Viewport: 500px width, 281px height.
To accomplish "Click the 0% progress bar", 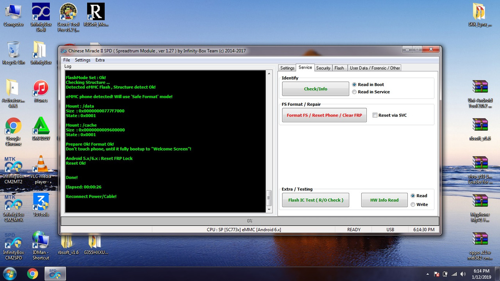I will (x=250, y=221).
